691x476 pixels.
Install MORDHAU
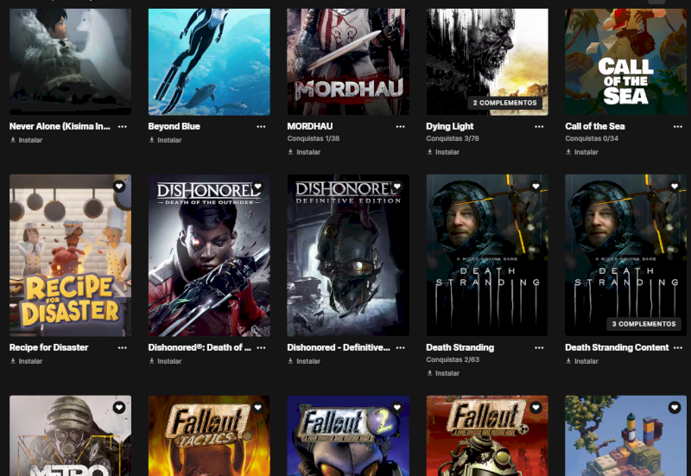tap(304, 152)
